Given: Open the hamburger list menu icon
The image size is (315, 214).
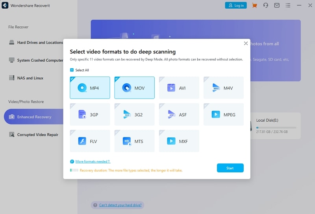Looking at the screenshot, I should point(288,5).
